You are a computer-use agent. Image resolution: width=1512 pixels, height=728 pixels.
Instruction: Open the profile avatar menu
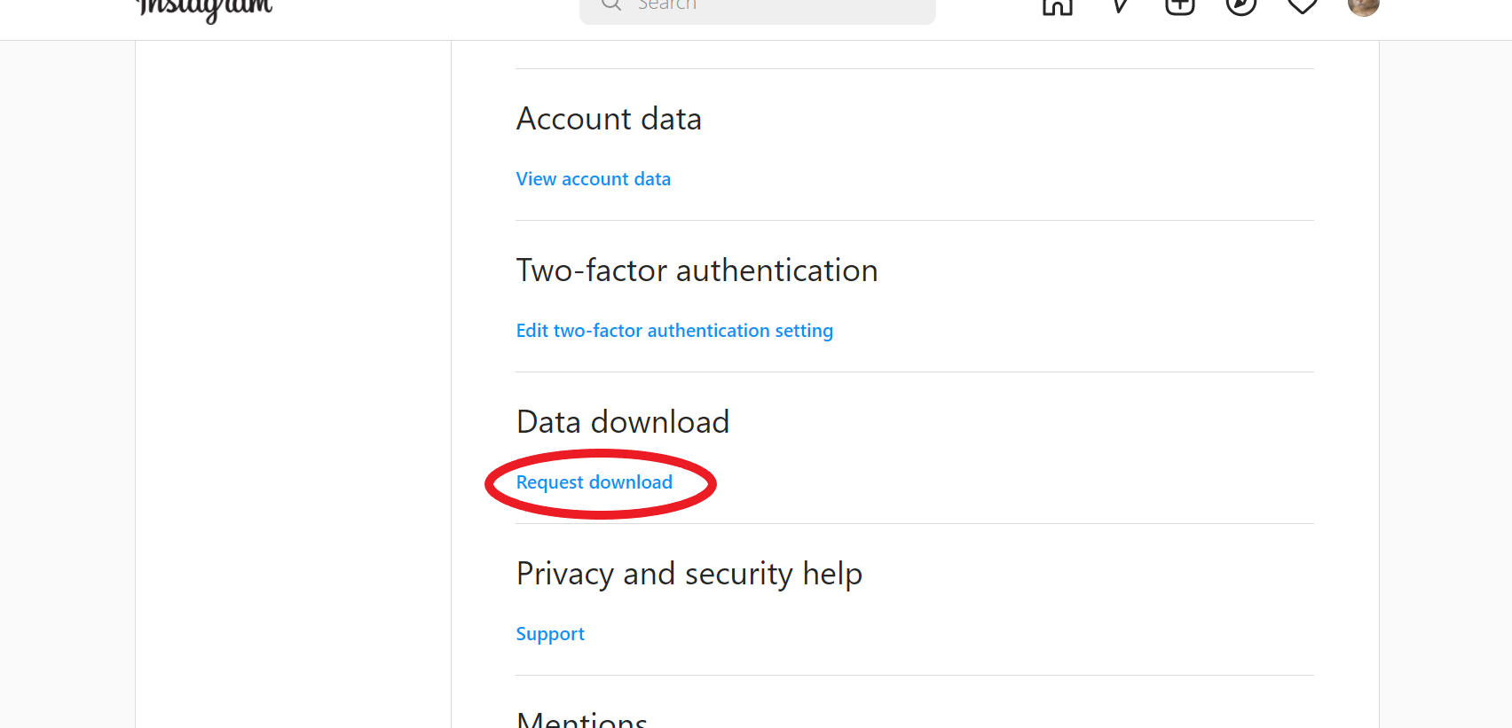[x=1363, y=6]
